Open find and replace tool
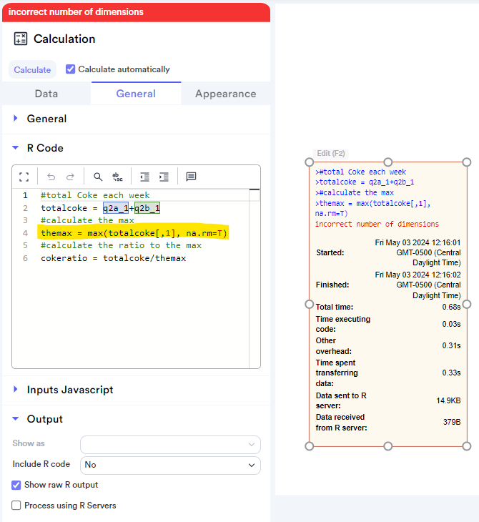This screenshot has height=522, width=479. click(x=117, y=177)
